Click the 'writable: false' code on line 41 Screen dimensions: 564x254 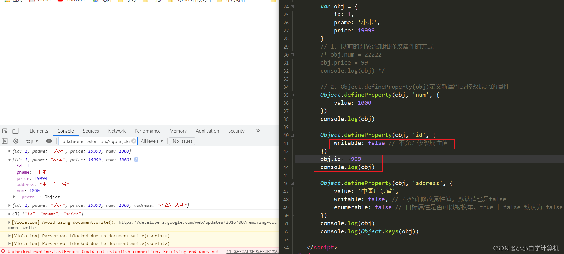(x=359, y=143)
